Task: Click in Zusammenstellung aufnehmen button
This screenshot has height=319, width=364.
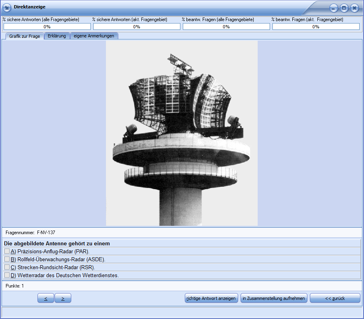Action: click(274, 298)
